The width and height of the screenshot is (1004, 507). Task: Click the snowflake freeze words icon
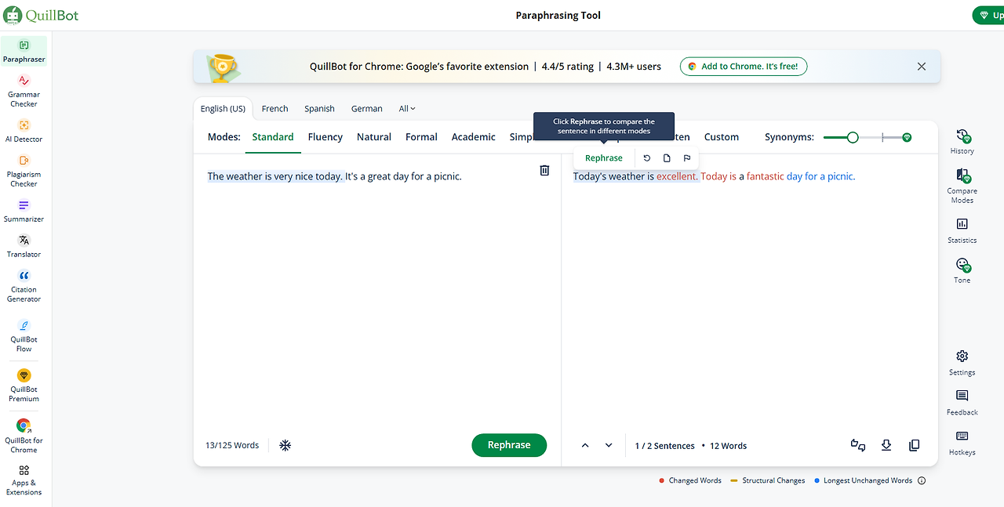pos(286,445)
